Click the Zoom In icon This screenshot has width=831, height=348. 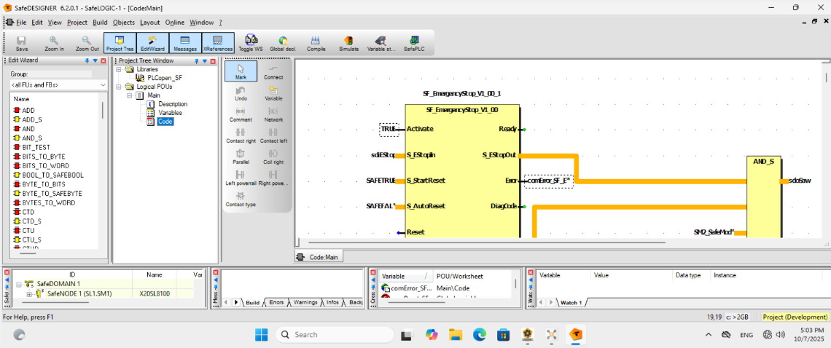(x=54, y=43)
